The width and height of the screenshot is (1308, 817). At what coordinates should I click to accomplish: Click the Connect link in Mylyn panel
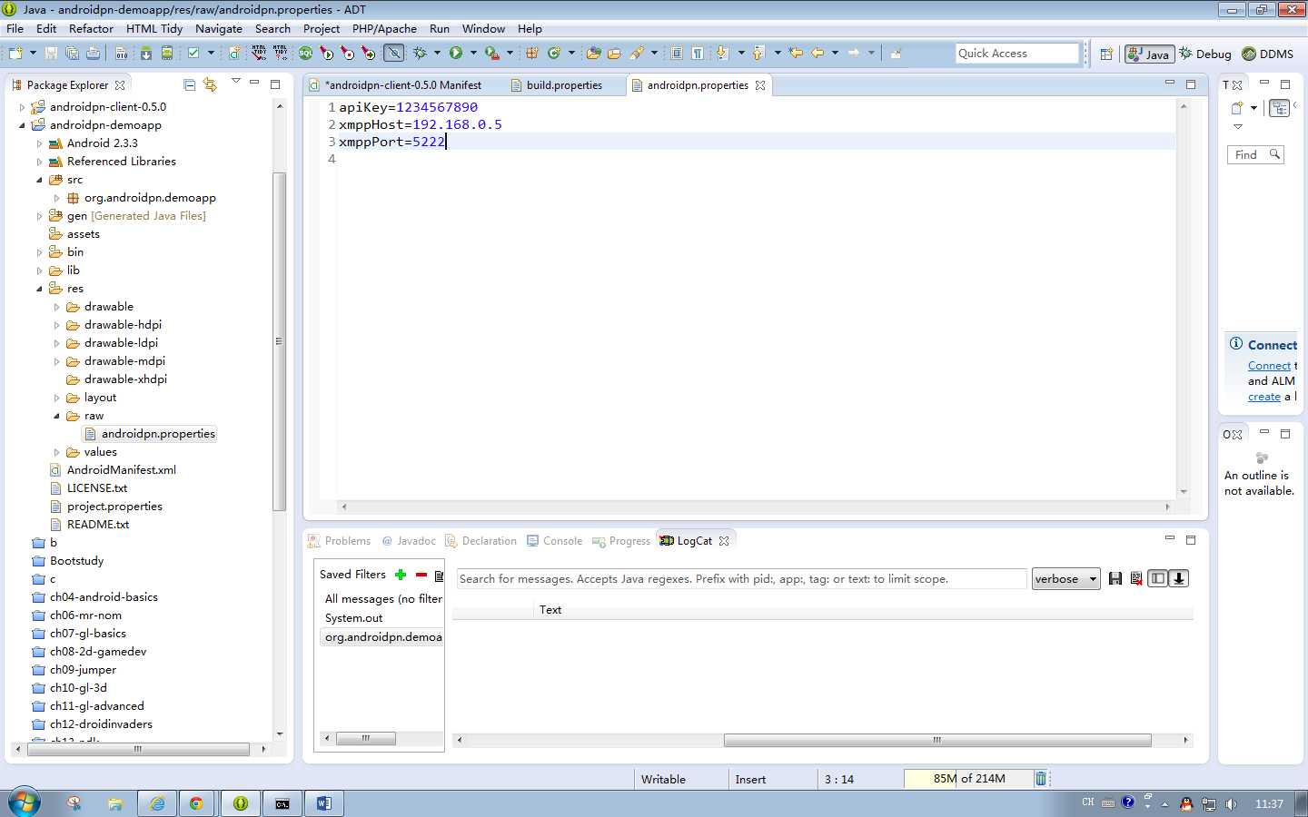point(1269,366)
